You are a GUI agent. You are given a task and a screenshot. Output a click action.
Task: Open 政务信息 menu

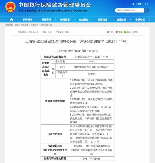click(65, 20)
